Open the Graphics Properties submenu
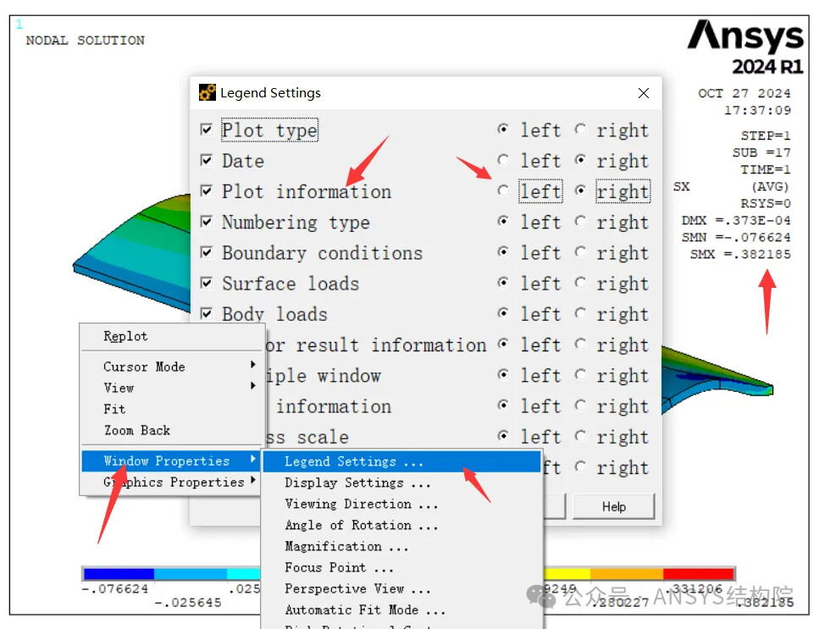Image resolution: width=819 pixels, height=629 pixels. pyautogui.click(x=173, y=483)
